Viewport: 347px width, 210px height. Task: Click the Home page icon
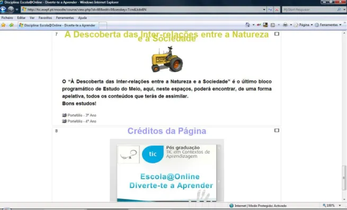[247, 25]
